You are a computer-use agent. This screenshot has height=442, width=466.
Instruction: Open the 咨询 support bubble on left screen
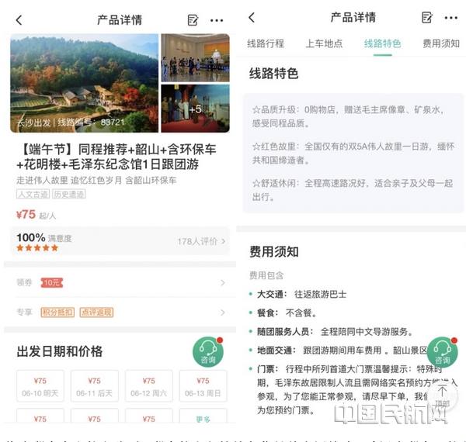coord(207,352)
